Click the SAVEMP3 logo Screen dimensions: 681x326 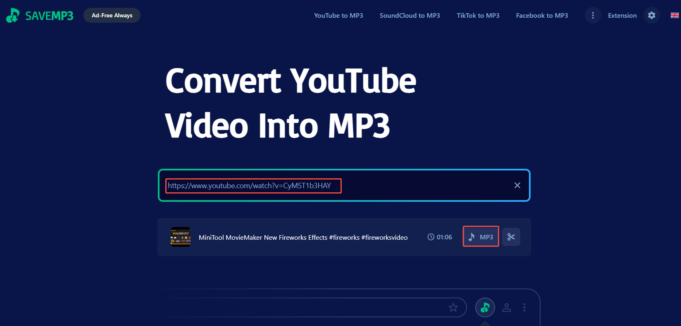(x=40, y=16)
